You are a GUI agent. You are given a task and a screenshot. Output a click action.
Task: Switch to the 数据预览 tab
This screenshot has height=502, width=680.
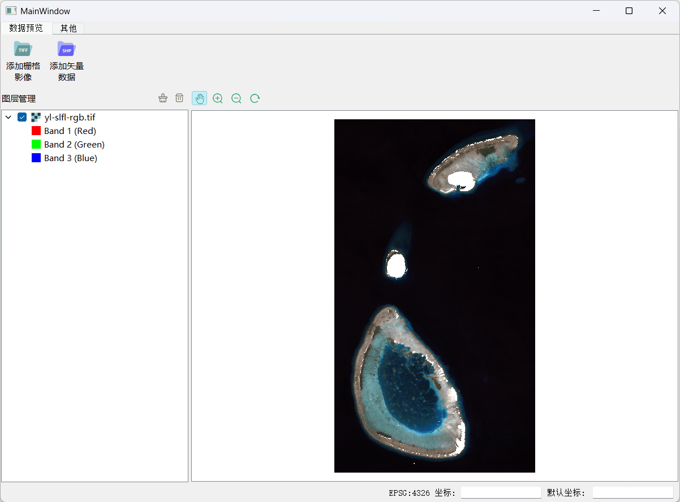(x=26, y=28)
